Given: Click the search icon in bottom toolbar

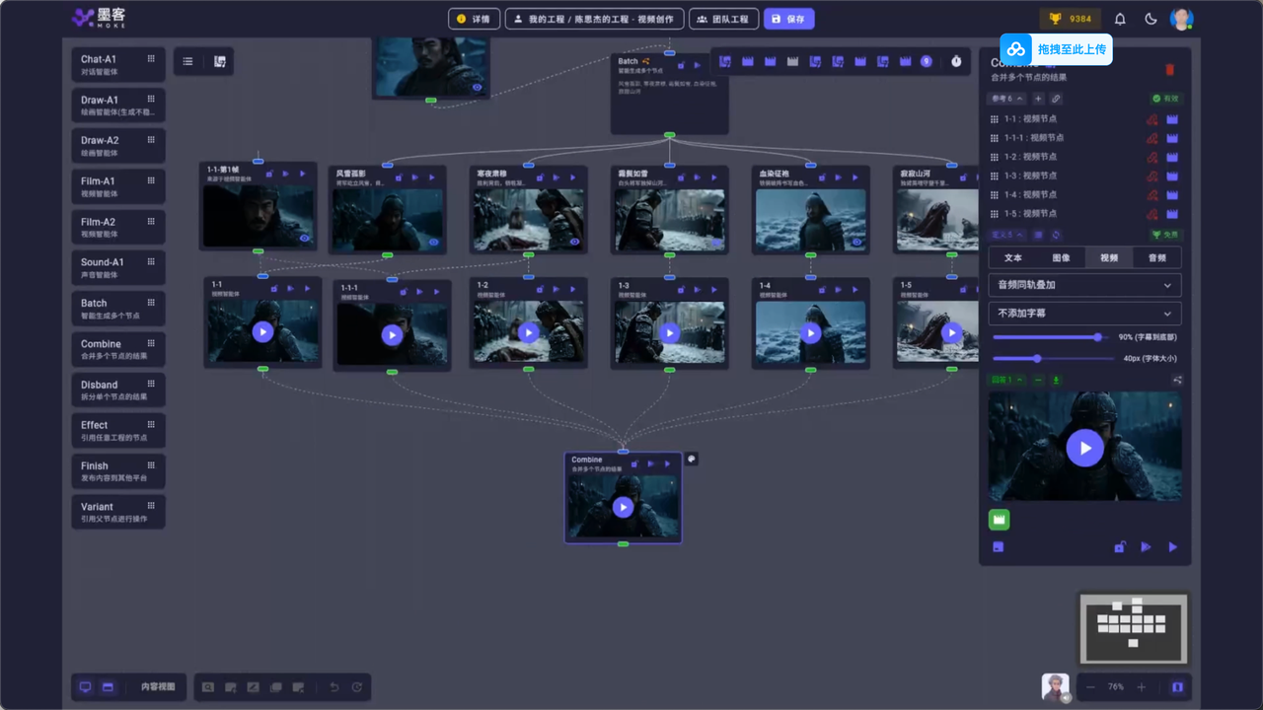Looking at the screenshot, I should point(208,687).
